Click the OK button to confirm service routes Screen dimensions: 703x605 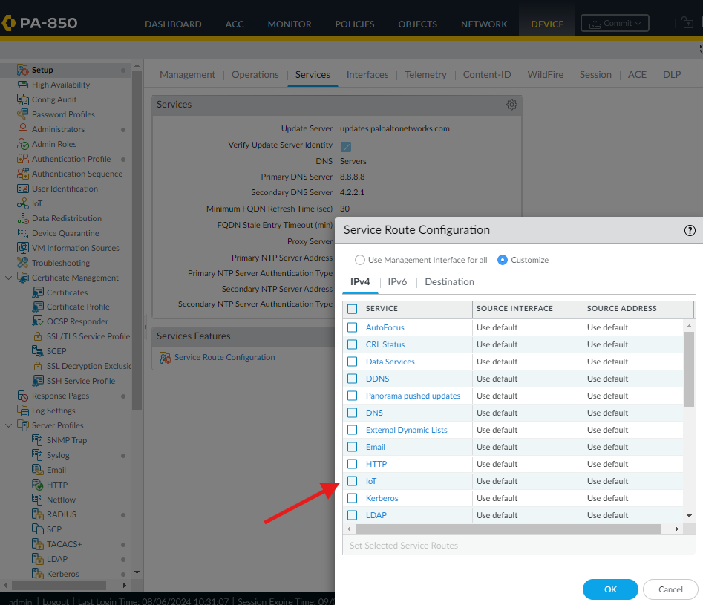tap(609, 589)
